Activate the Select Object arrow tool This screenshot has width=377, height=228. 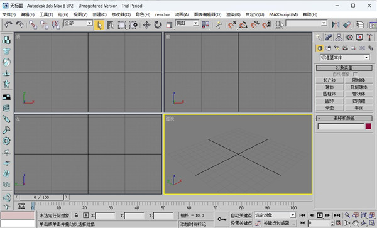(x=99, y=25)
